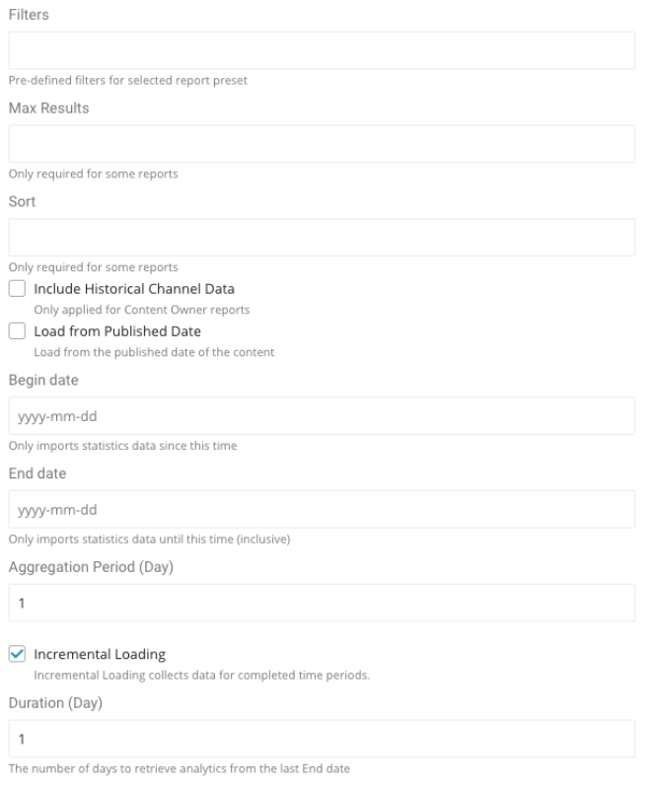
Task: Click the "Incremental Loading" label text
Action: click(100, 654)
